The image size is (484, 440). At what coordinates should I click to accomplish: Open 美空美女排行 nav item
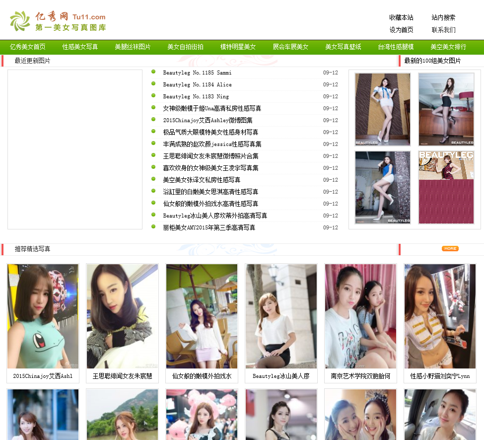click(448, 47)
